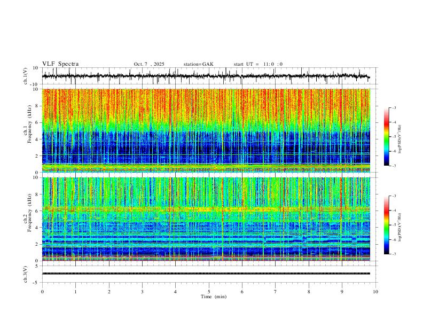423x327 pixels.
Task: Click inside the ch.1 spectrogram panel
Action: [x=206, y=130]
